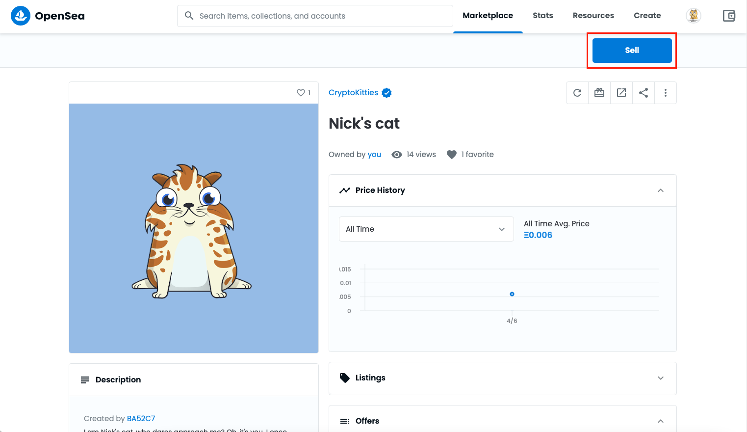Click the OpenSea logo icon

(x=21, y=16)
